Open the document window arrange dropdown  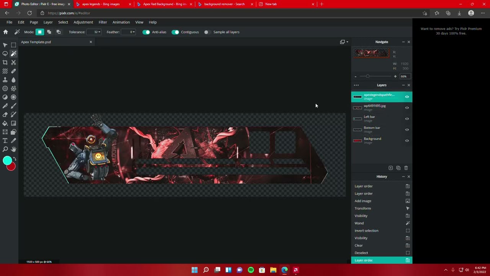coord(344,42)
